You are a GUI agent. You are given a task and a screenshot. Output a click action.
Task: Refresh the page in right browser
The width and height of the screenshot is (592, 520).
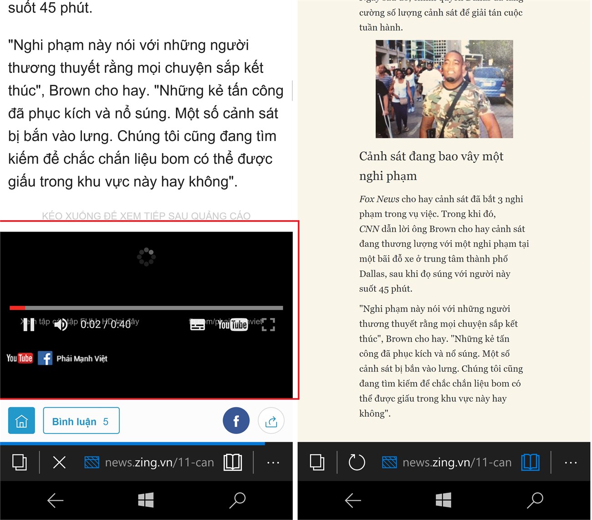point(357,462)
